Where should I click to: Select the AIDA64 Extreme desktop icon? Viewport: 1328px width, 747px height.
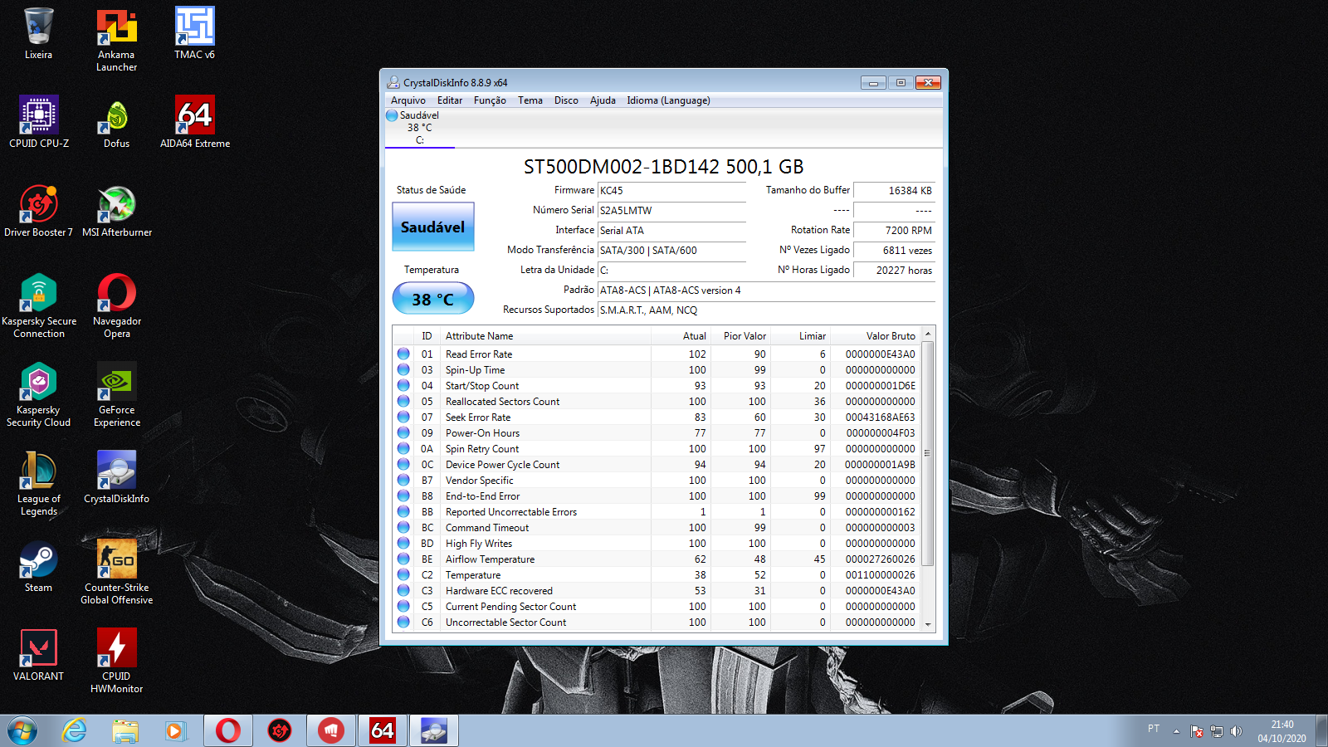[195, 122]
